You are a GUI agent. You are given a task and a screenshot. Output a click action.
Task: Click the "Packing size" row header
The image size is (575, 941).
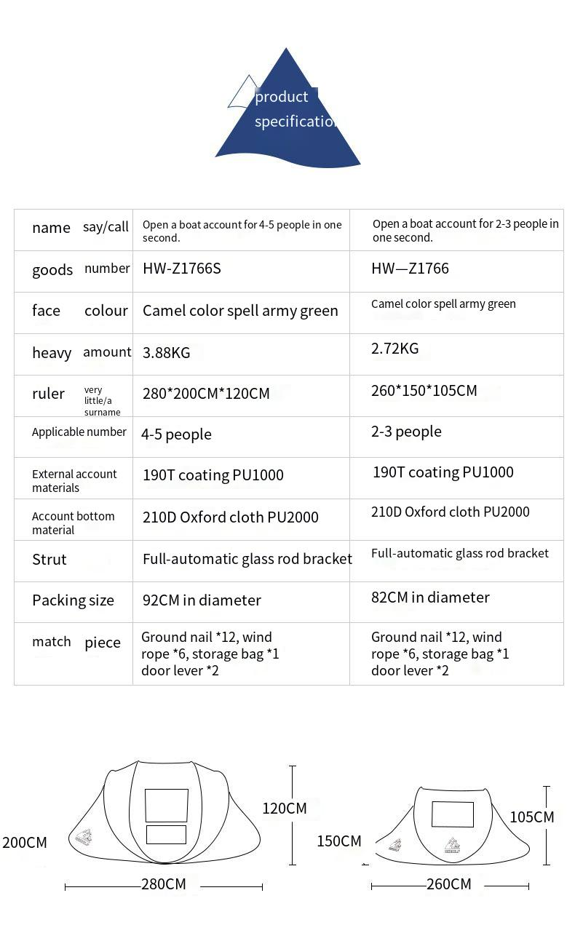pos(73,600)
